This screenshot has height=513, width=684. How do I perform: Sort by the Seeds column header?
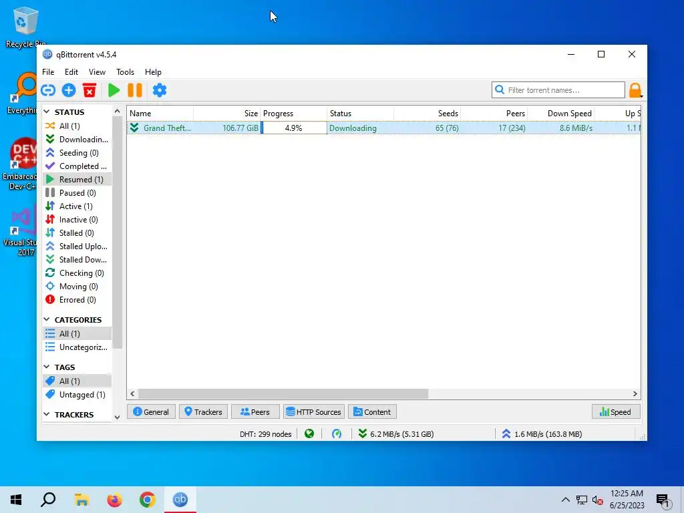427,114
